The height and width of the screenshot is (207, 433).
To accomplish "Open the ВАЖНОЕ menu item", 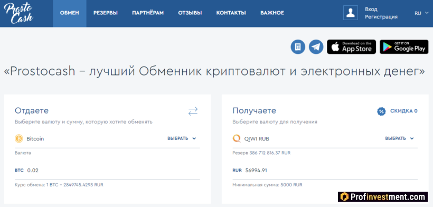I will (272, 13).
